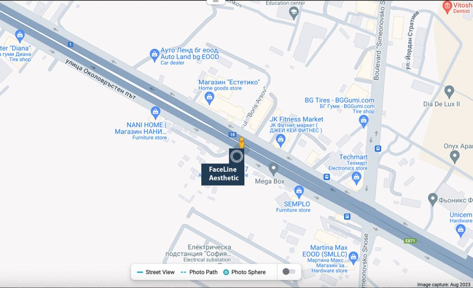Select the SEMPLO furniture store pin
The height and width of the screenshot is (288, 473).
pos(299,192)
